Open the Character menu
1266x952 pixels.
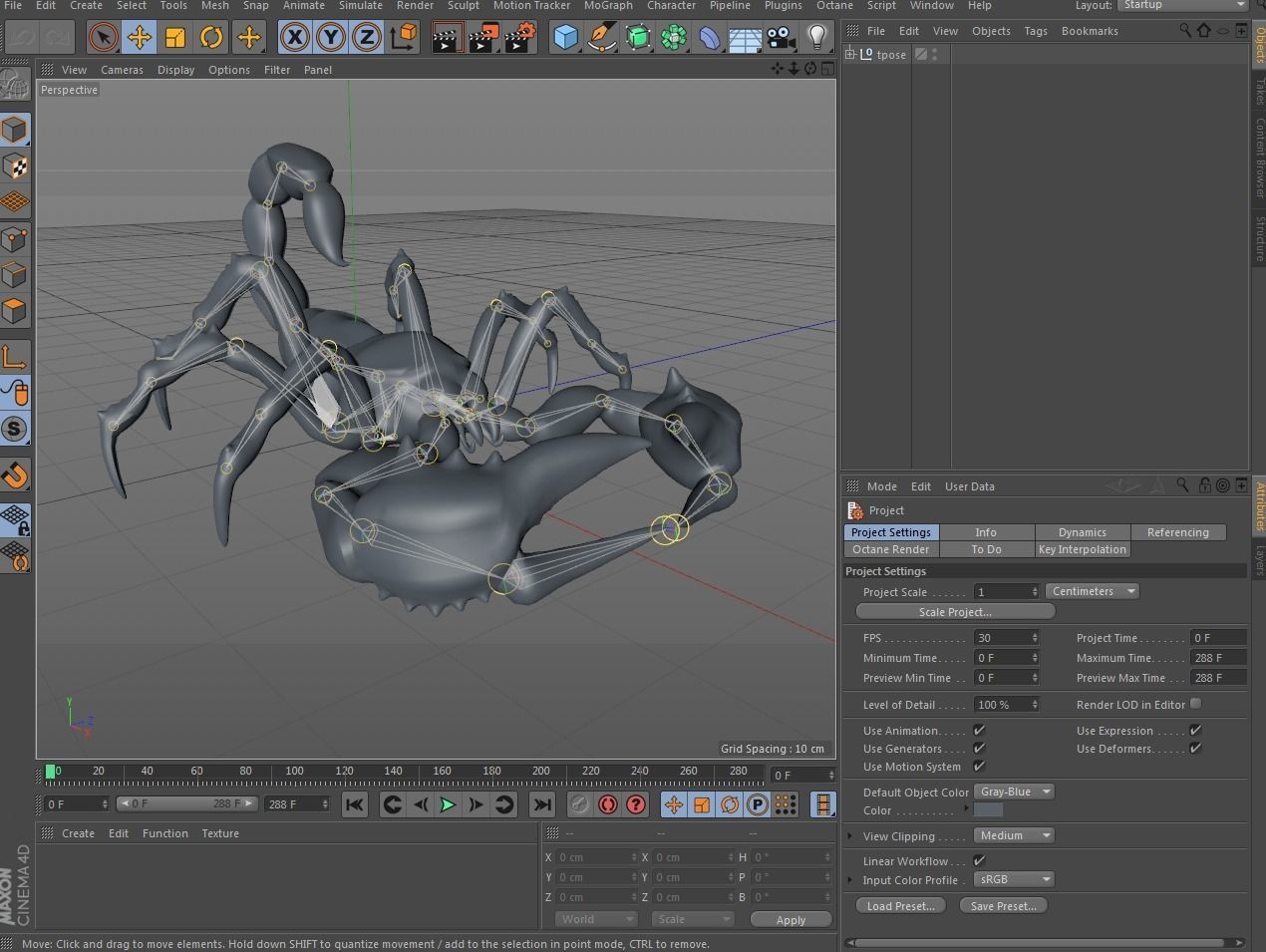pyautogui.click(x=671, y=5)
